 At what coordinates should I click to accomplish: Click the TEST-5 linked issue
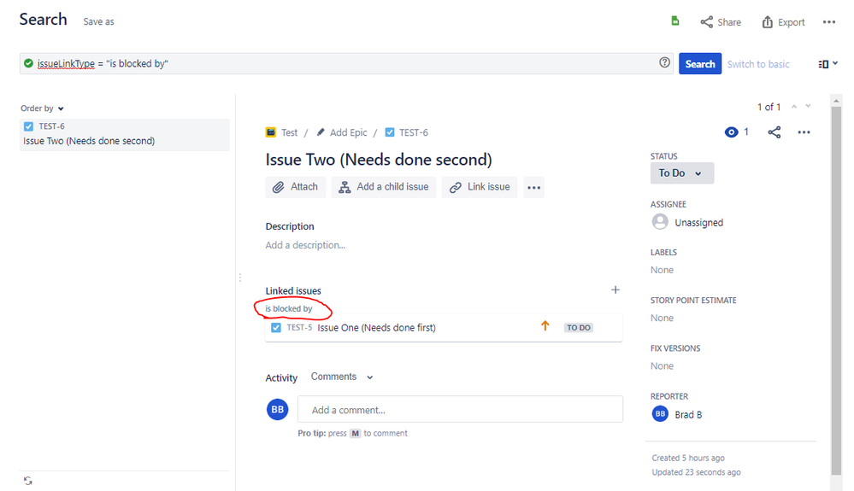click(298, 328)
